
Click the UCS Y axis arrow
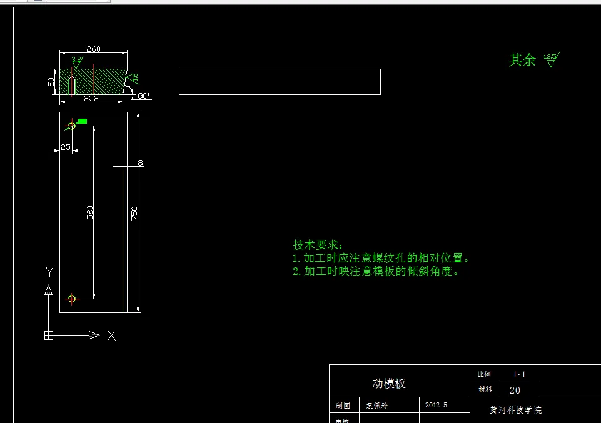[48, 290]
